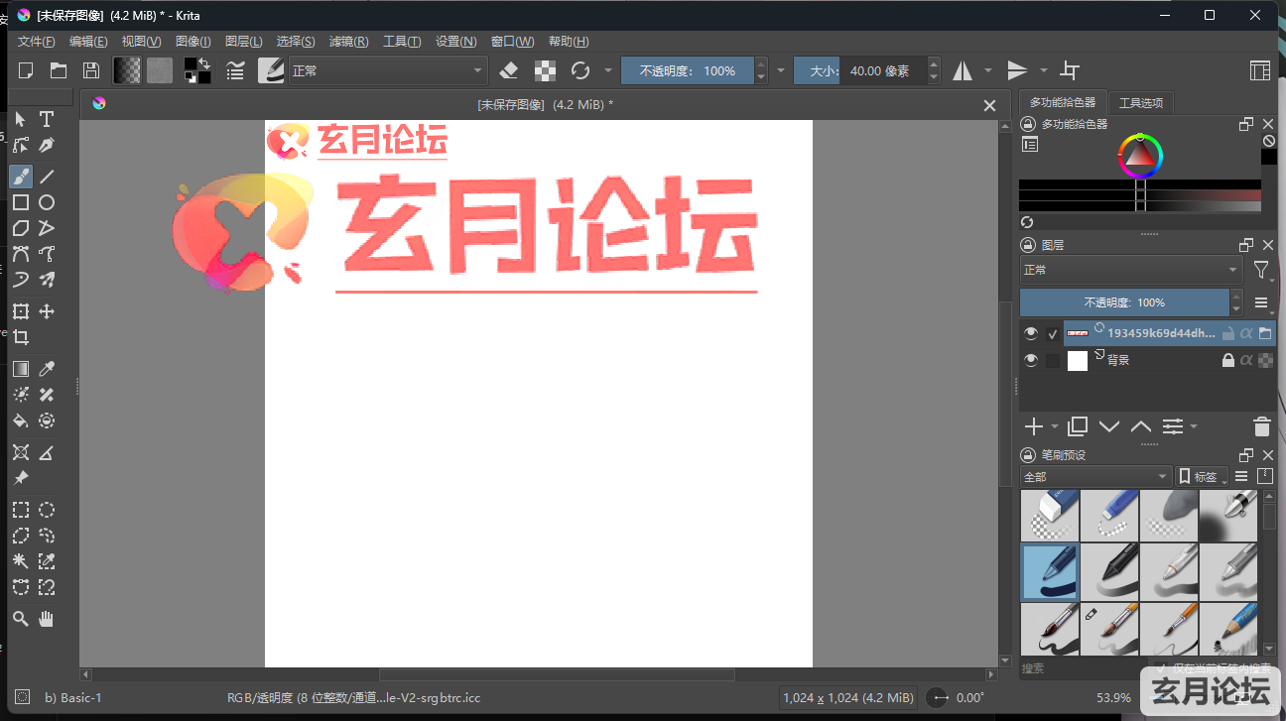Screen dimensions: 1286x721
Task: Open the 文件(F) menu
Action: tap(37, 41)
